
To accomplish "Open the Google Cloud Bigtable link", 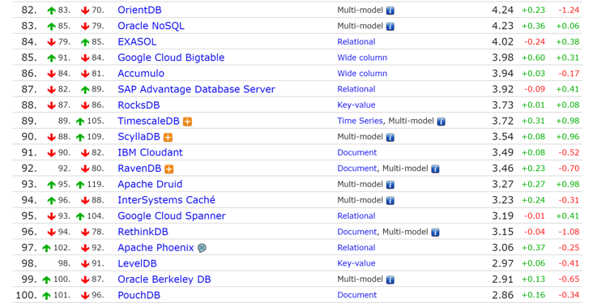I will (171, 58).
